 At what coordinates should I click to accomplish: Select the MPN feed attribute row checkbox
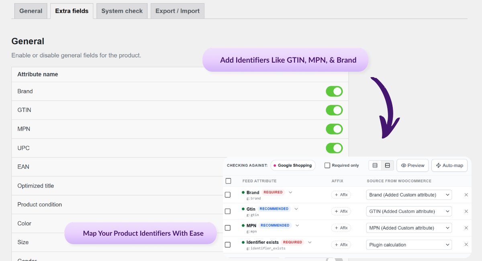coord(228,228)
